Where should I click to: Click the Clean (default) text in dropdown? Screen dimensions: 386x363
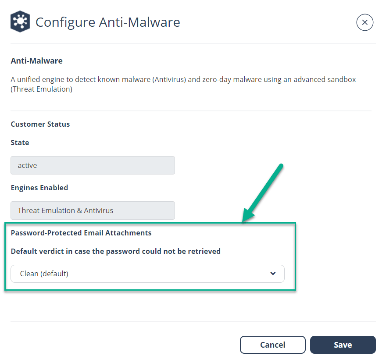click(x=44, y=274)
